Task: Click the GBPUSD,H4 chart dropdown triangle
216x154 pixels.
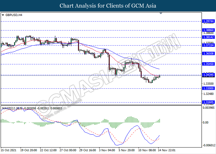Action: [x=3, y=15]
